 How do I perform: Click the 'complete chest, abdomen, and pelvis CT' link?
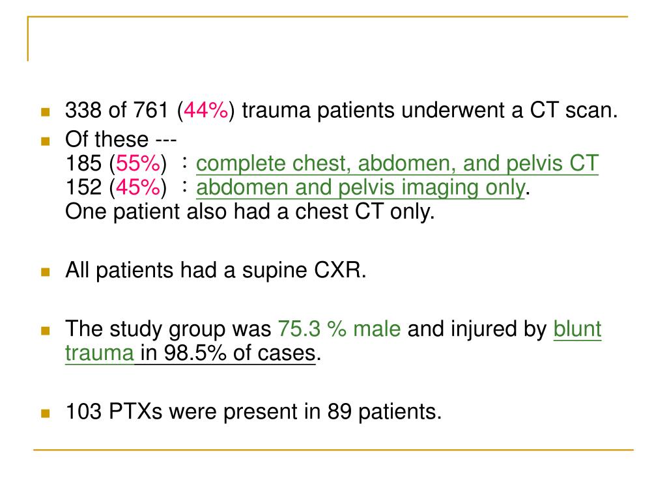397,163
